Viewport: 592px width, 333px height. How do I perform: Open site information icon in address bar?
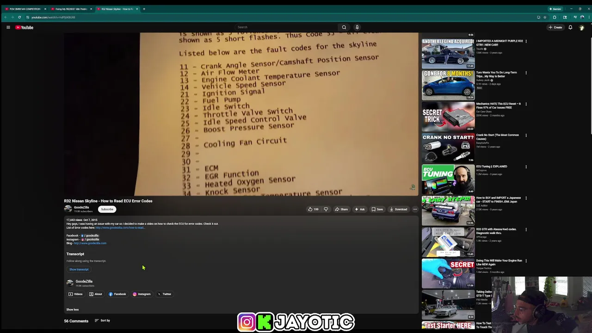pyautogui.click(x=27, y=17)
